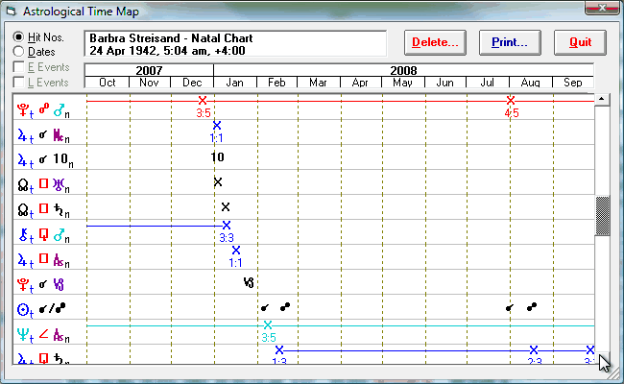Screen dimensions: 624x384
Task: Click the new/full moon legend symbol beside Sun
Action: coord(52,308)
